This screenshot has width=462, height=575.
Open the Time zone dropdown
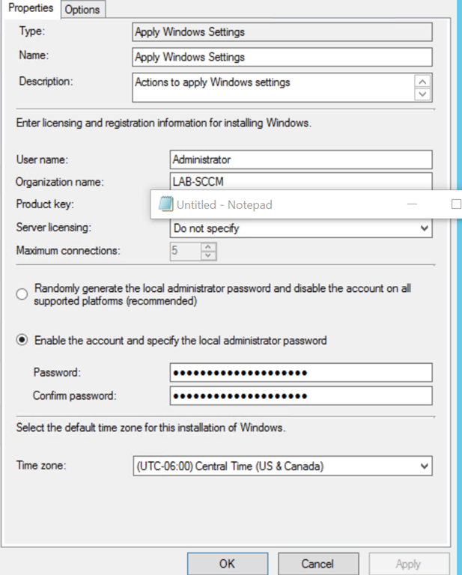coord(283,466)
